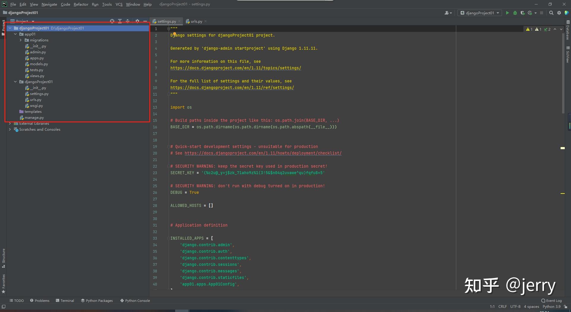Run with coverage using shield icon
The height and width of the screenshot is (312, 571).
pyautogui.click(x=523, y=13)
